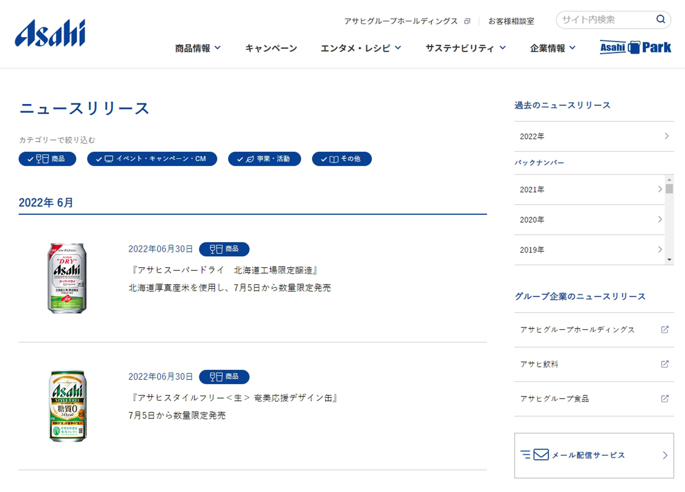This screenshot has width=685, height=492.
Task: Click 商品 tag on Super Dry article
Action: [224, 249]
